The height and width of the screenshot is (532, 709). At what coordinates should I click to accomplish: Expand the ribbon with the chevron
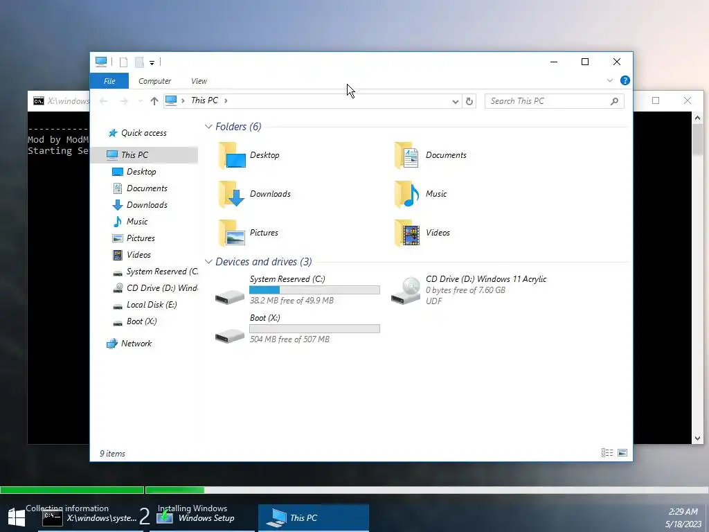(609, 80)
